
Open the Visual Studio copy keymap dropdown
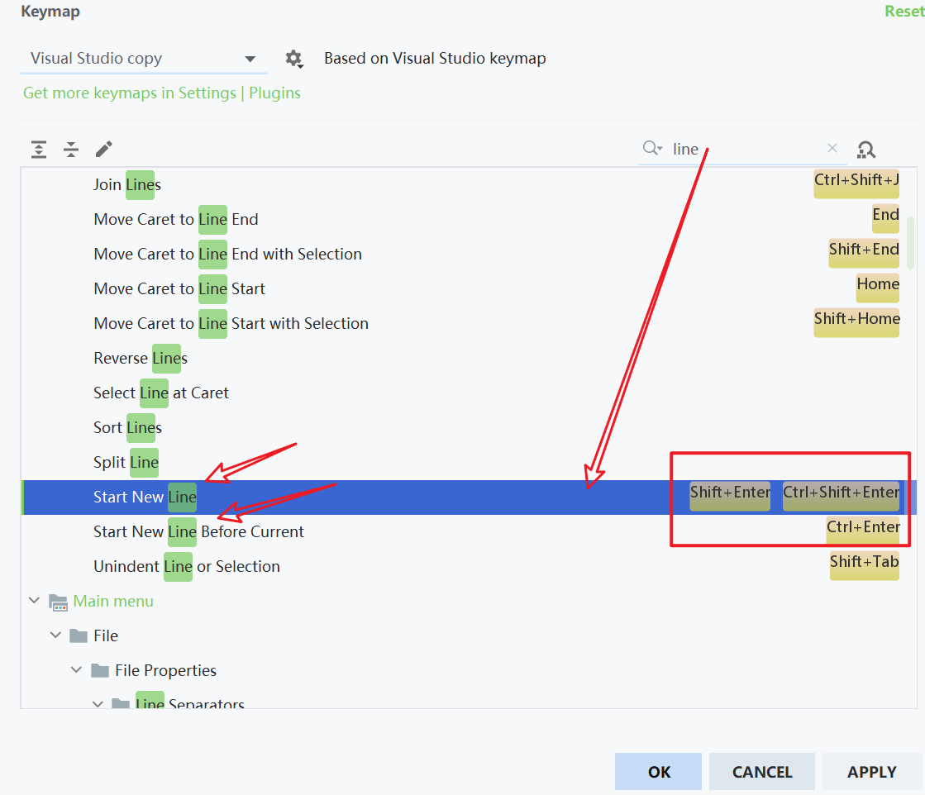(143, 59)
